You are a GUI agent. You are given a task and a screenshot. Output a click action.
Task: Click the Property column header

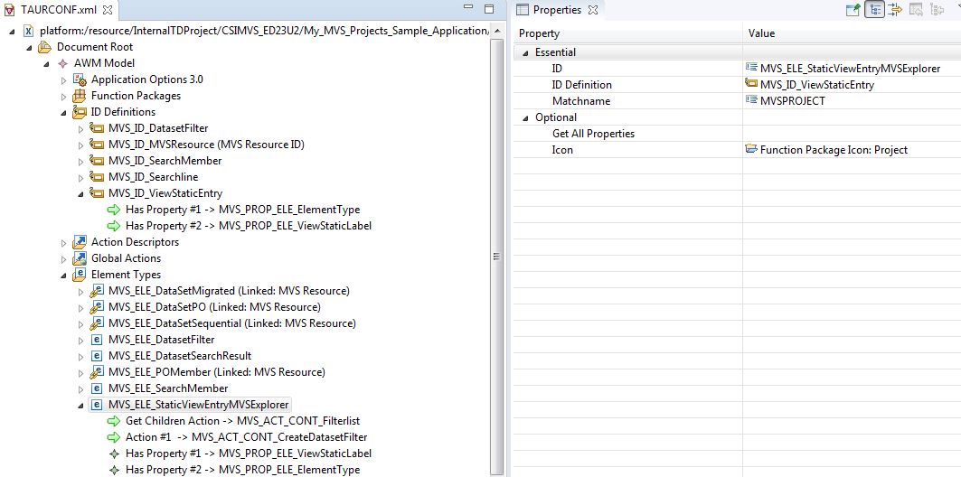pyautogui.click(x=628, y=33)
